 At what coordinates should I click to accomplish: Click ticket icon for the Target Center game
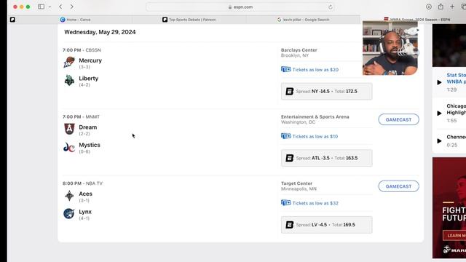pos(286,203)
